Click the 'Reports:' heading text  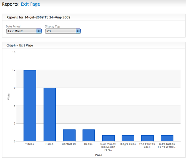11,4
